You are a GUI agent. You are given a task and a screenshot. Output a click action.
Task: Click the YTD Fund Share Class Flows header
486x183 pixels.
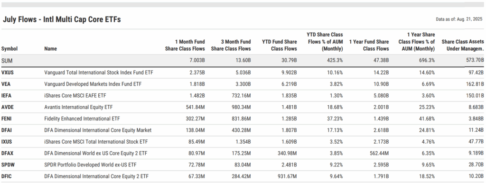pyautogui.click(x=280, y=45)
